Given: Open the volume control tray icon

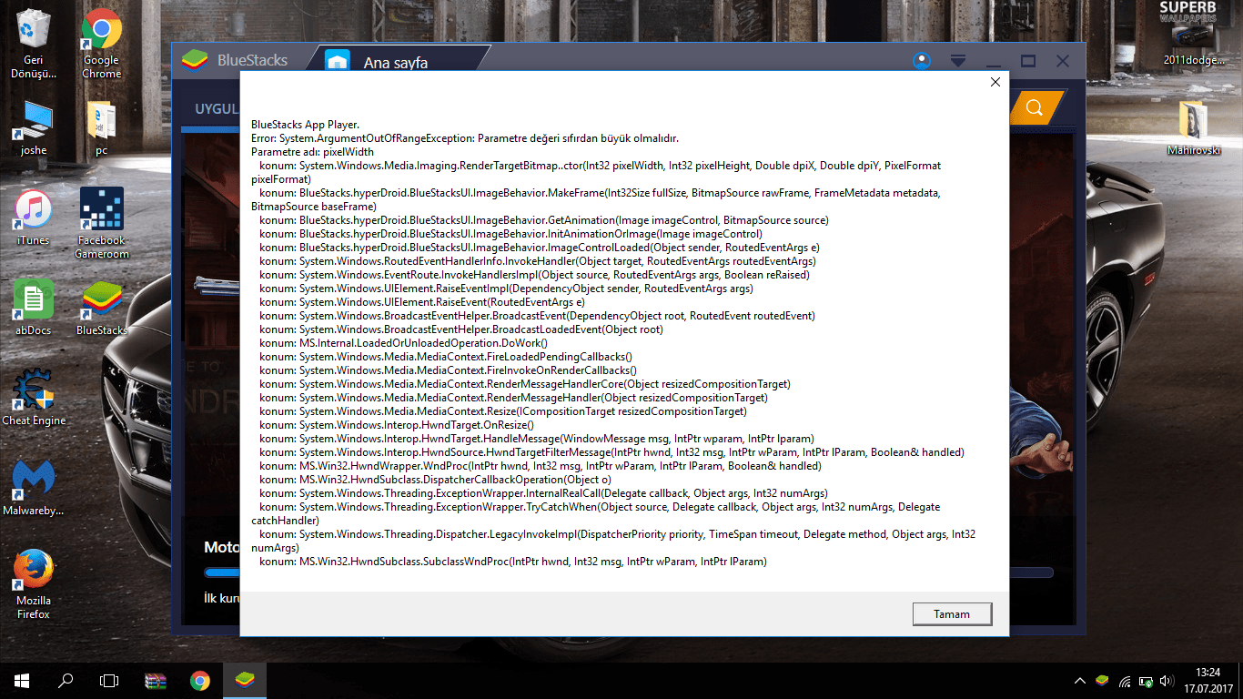Looking at the screenshot, I should click(1167, 681).
